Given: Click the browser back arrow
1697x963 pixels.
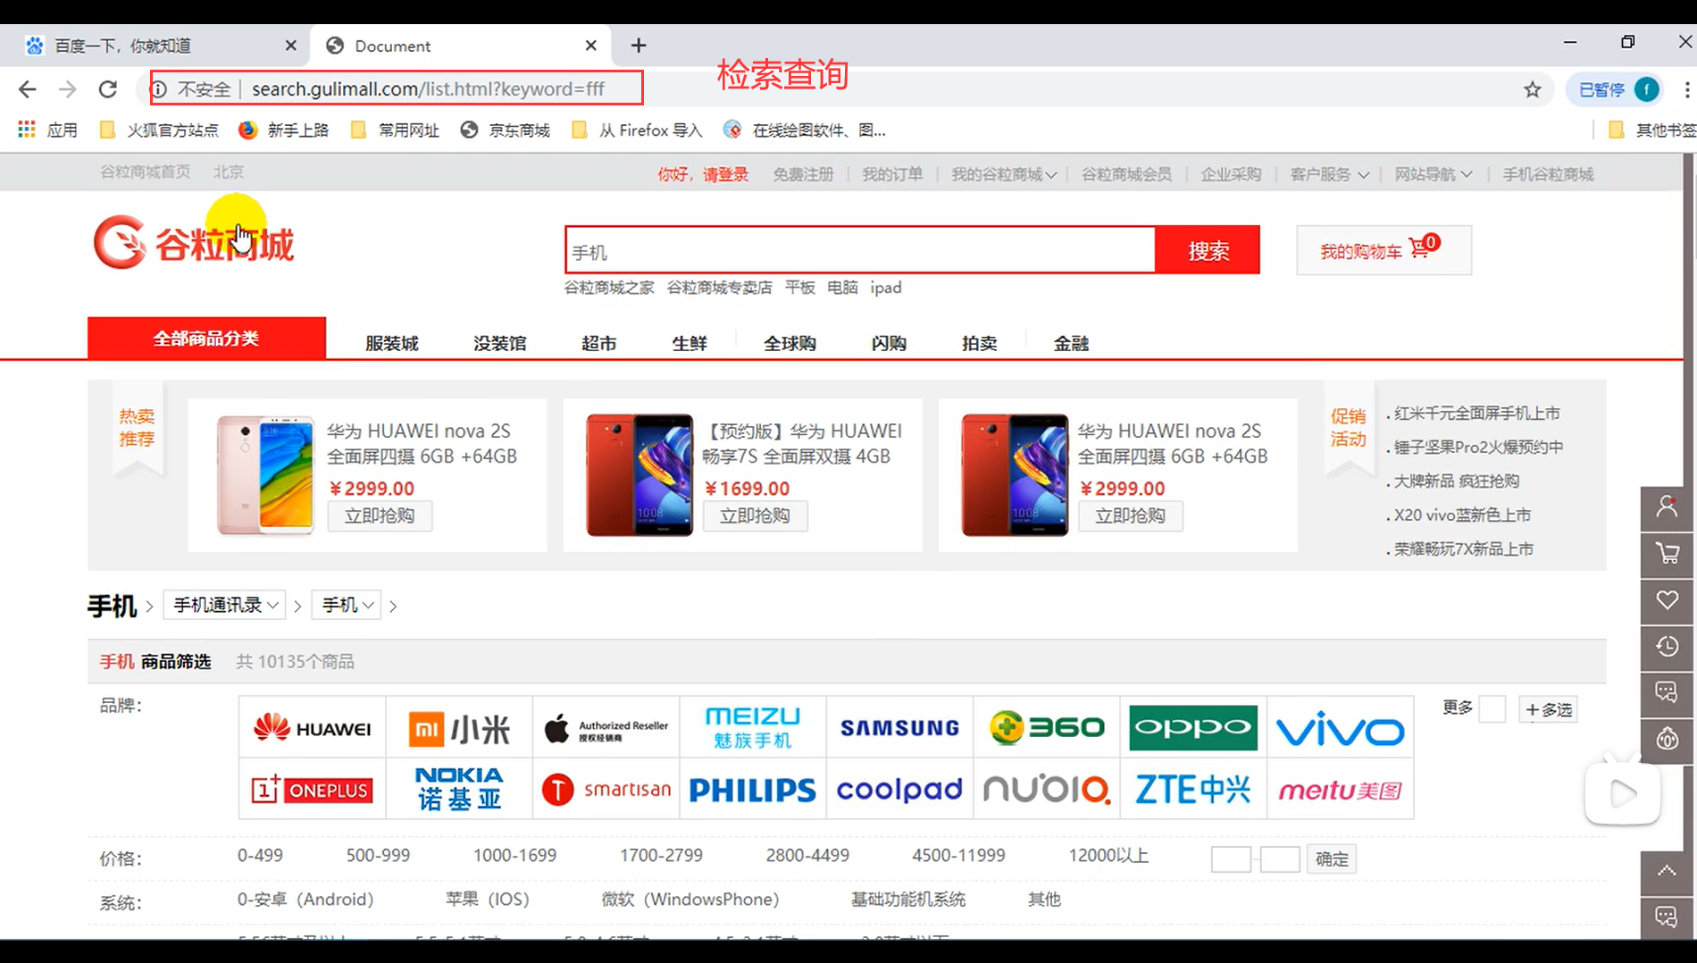Looking at the screenshot, I should pyautogui.click(x=28, y=89).
